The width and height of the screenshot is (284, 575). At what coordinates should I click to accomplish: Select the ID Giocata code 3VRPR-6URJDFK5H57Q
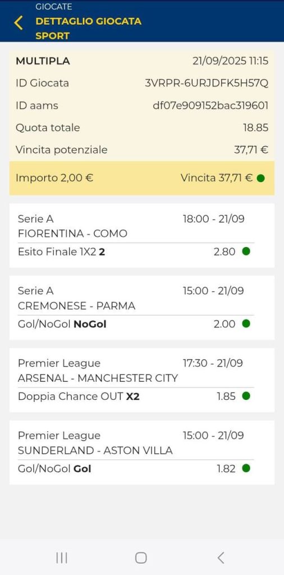pyautogui.click(x=207, y=83)
